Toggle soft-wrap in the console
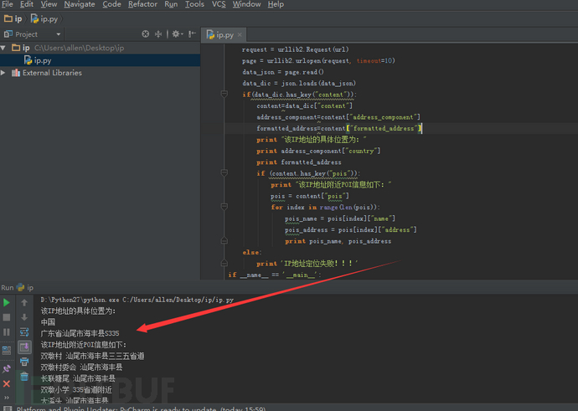 [24, 332]
